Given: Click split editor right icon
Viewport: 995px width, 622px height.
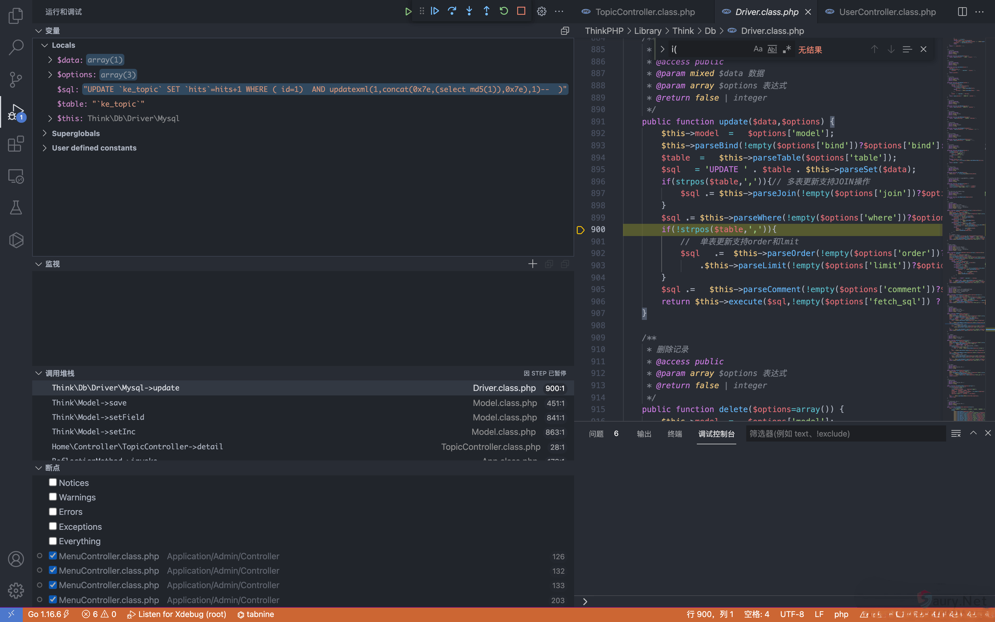Looking at the screenshot, I should pyautogui.click(x=962, y=11).
